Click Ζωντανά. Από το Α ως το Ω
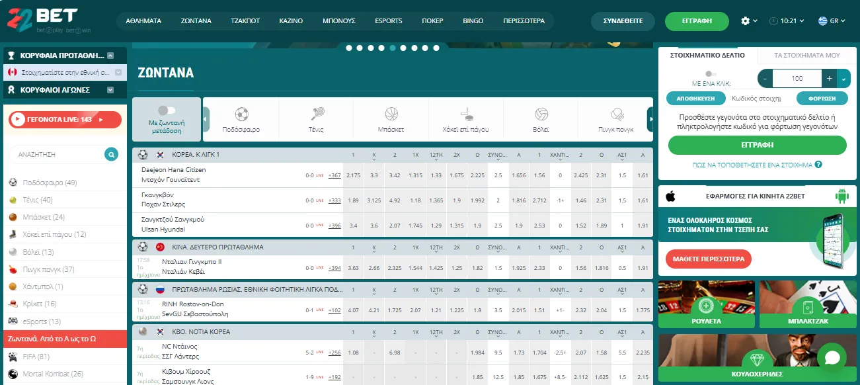Screen dimensions: 860x385 pyautogui.click(x=65, y=339)
